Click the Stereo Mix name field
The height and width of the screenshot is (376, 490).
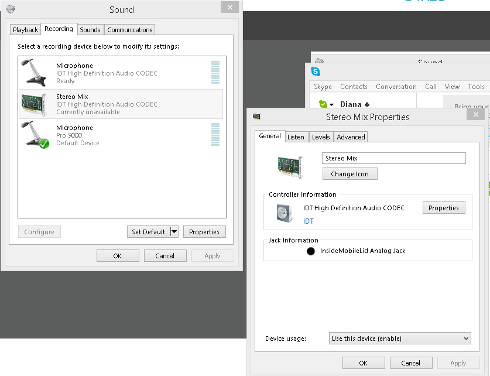[x=393, y=158]
